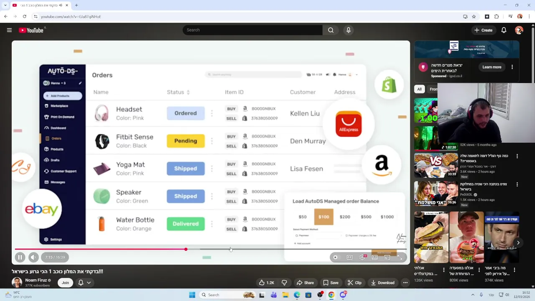
Task: Show hidden system tray icons
Action: 473,295
